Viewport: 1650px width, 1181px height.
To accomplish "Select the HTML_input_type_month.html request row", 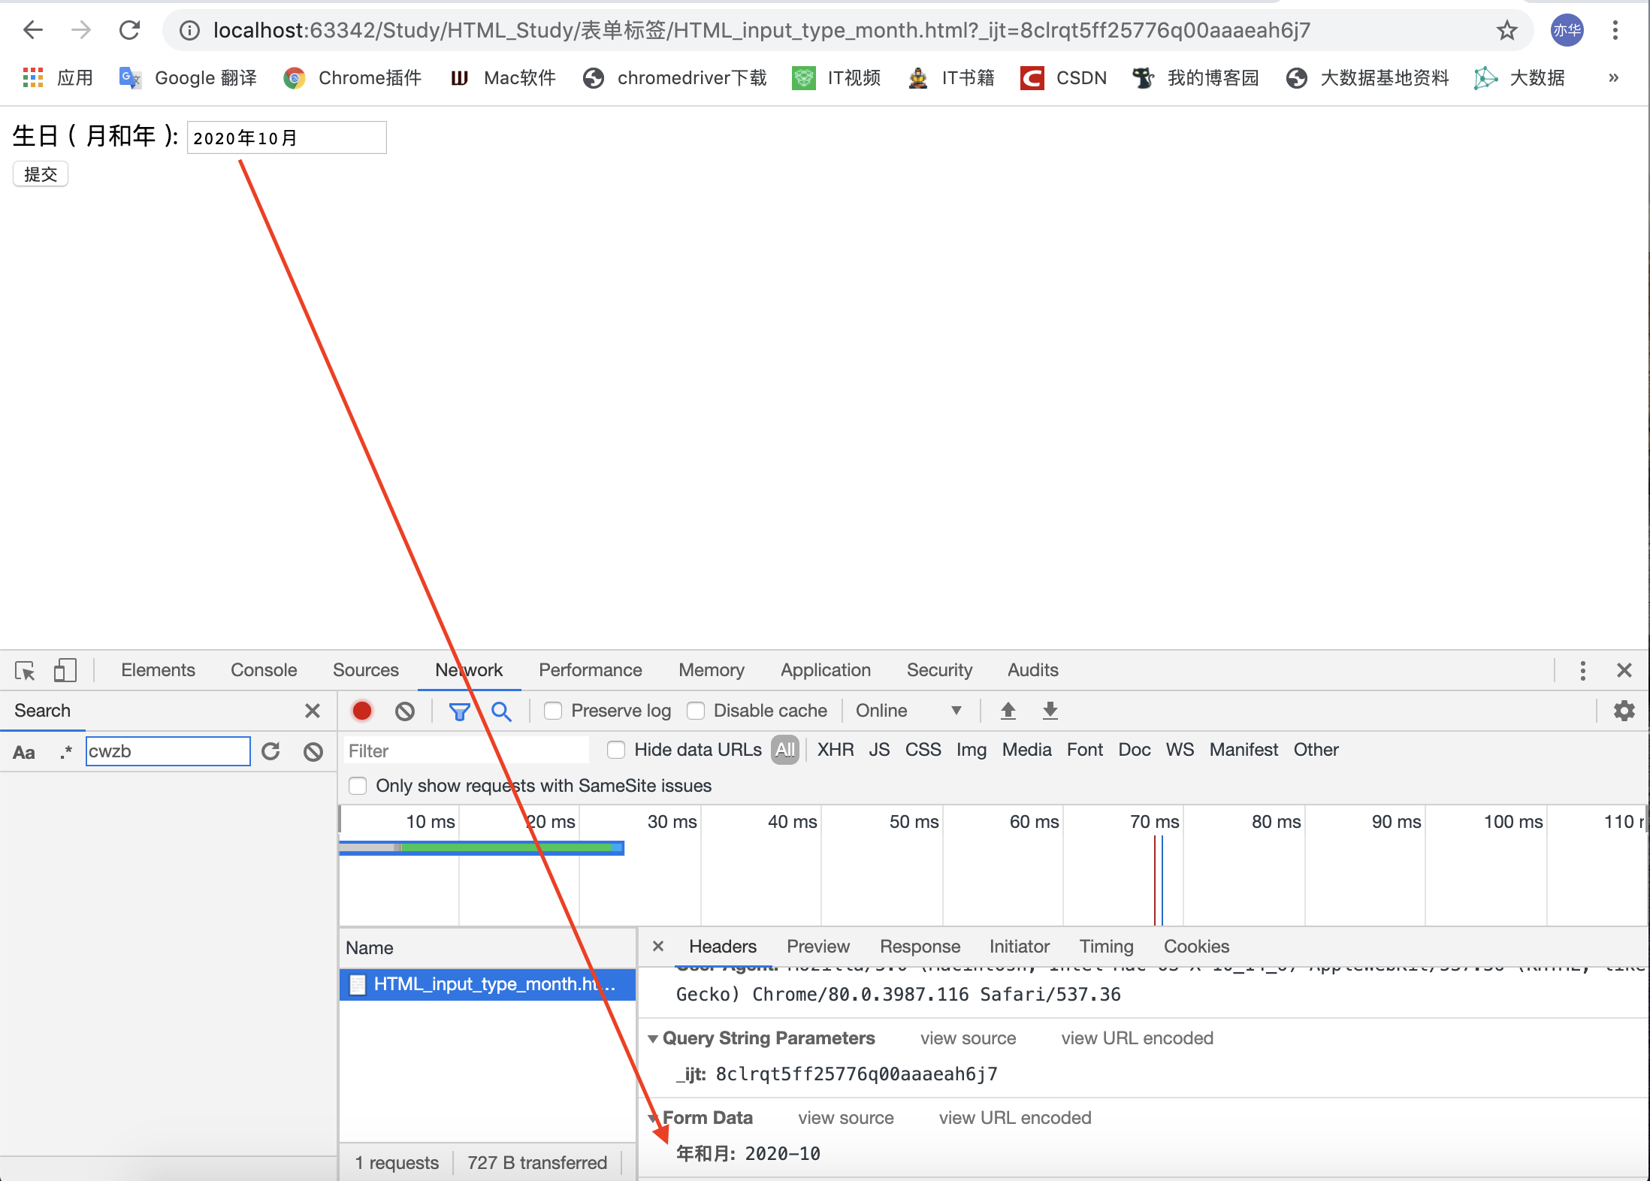I will click(488, 984).
